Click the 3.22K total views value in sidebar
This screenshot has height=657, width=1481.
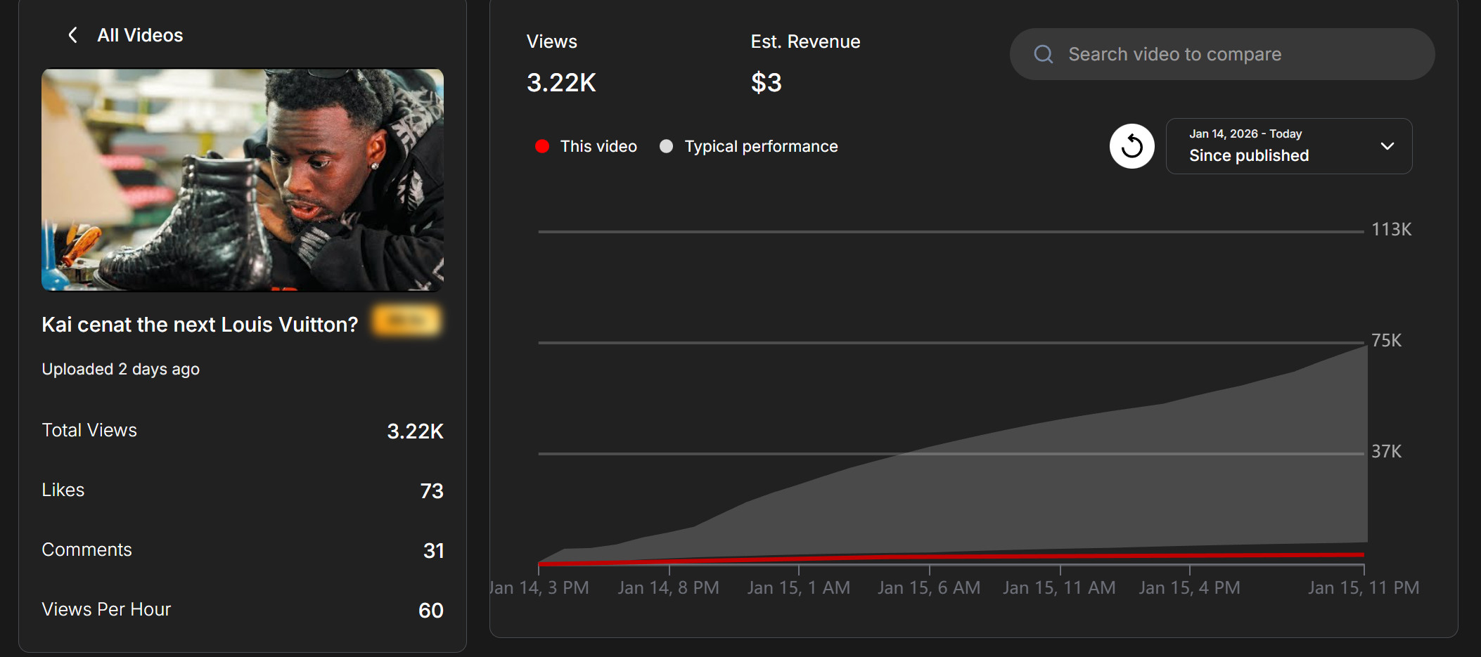pos(415,431)
